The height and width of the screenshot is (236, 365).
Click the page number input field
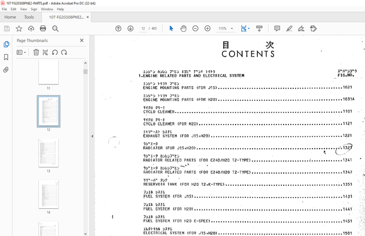143,28
